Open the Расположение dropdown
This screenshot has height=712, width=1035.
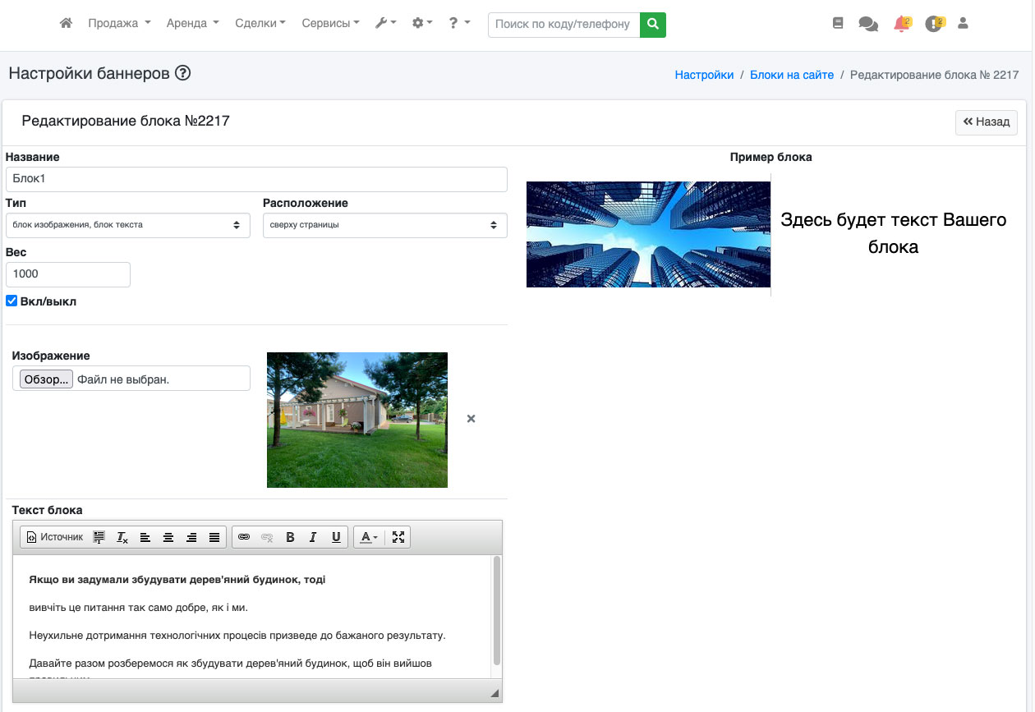(x=384, y=225)
